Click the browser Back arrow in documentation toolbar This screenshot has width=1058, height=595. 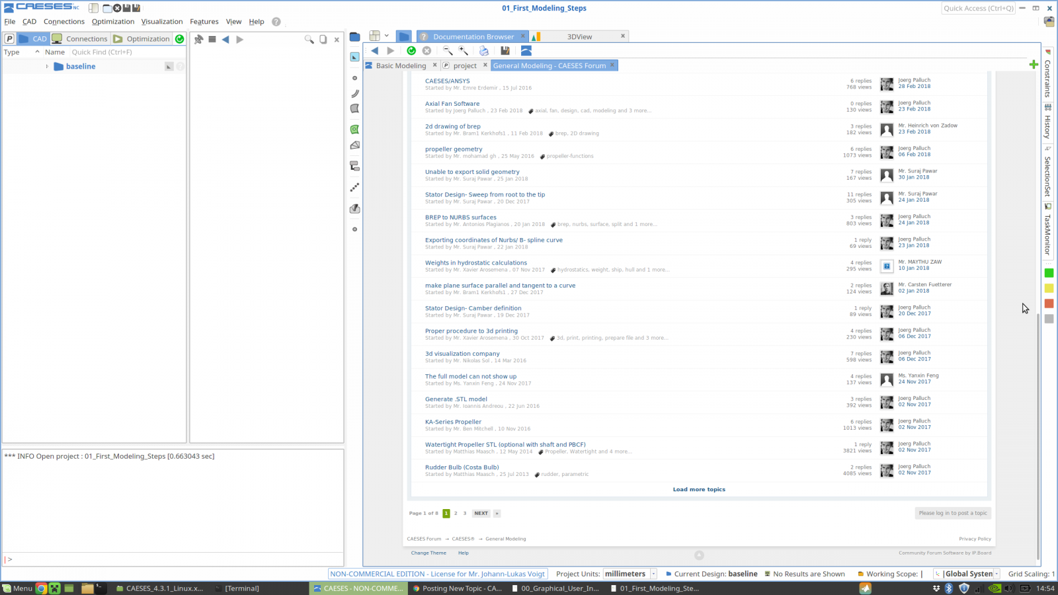point(375,51)
